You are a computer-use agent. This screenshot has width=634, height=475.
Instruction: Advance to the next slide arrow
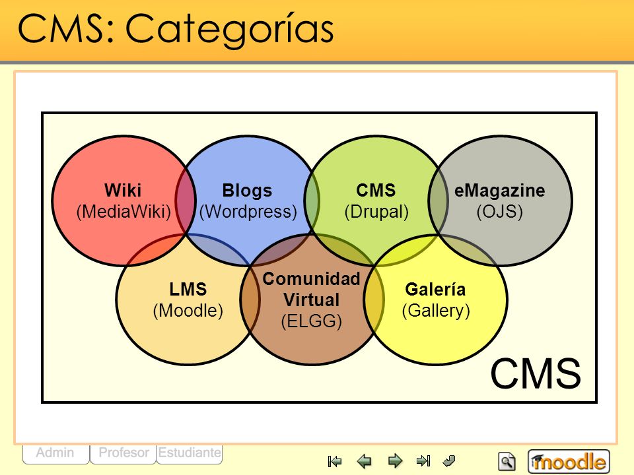(x=395, y=461)
